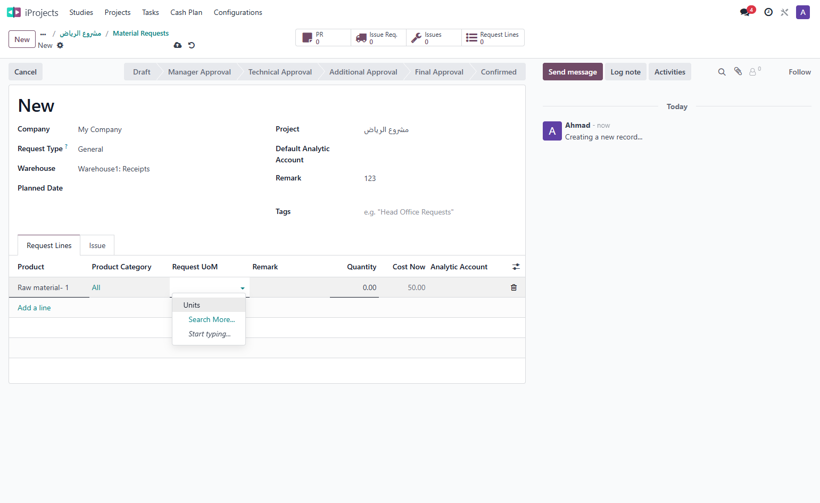
Task: Click the record actions gear icon
Action: pos(60,45)
